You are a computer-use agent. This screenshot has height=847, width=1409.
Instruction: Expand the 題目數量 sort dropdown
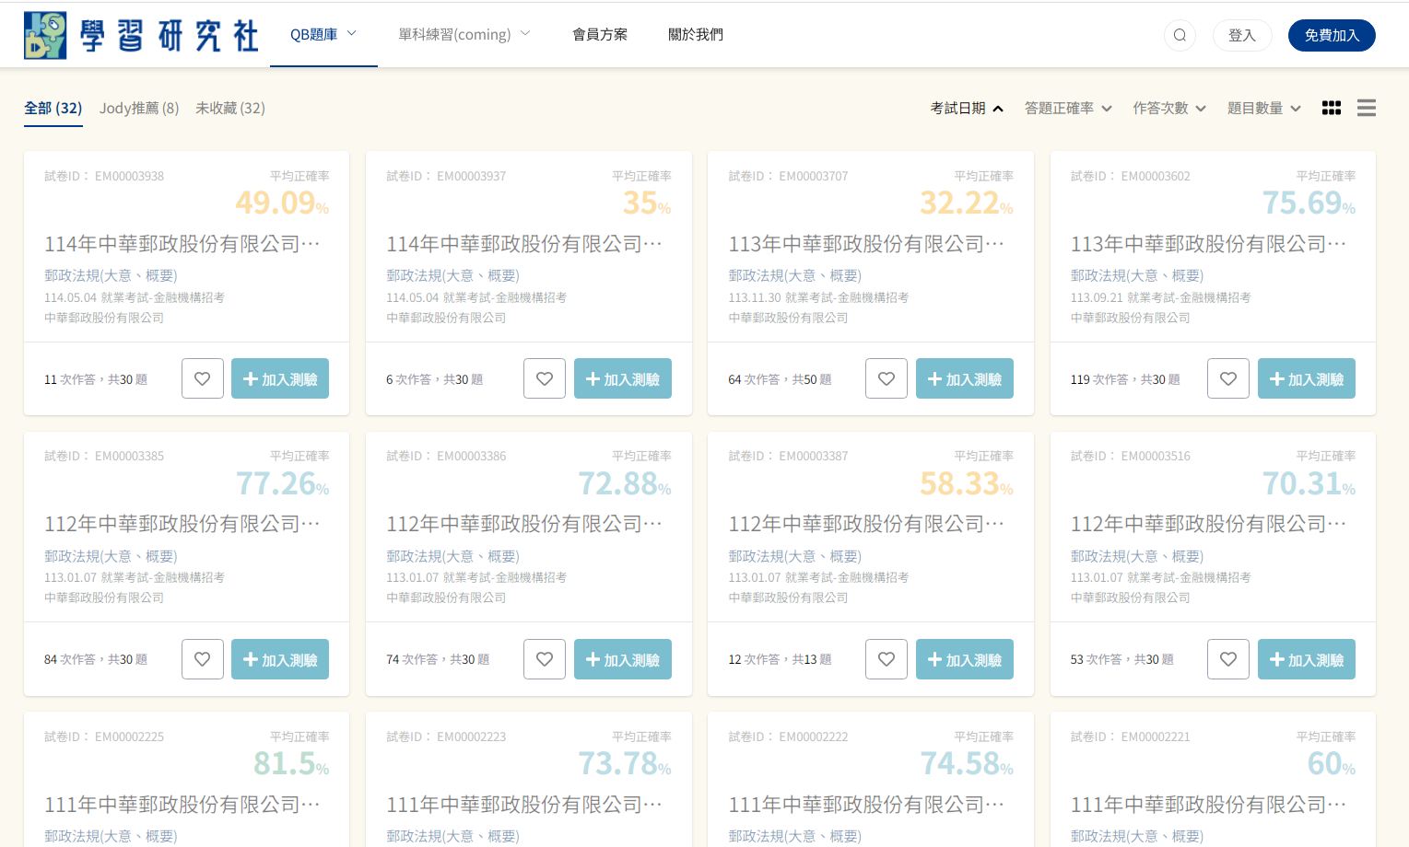[1263, 108]
